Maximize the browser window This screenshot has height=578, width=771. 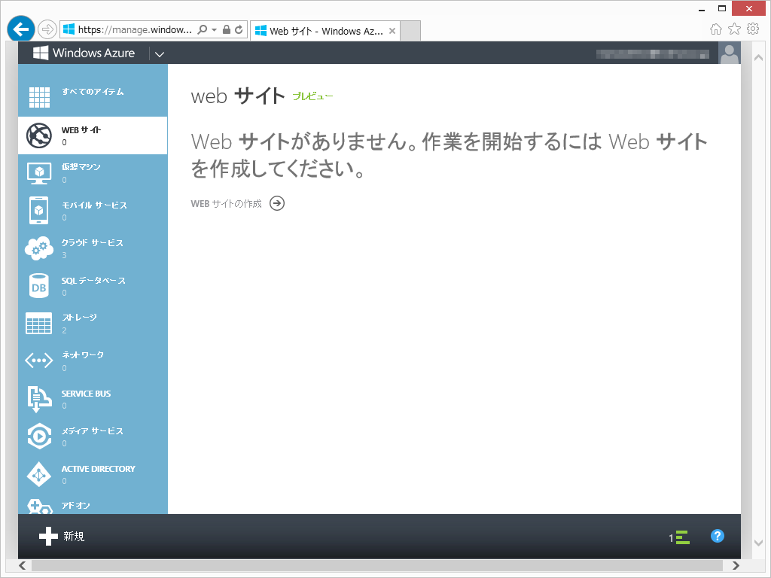pos(722,8)
